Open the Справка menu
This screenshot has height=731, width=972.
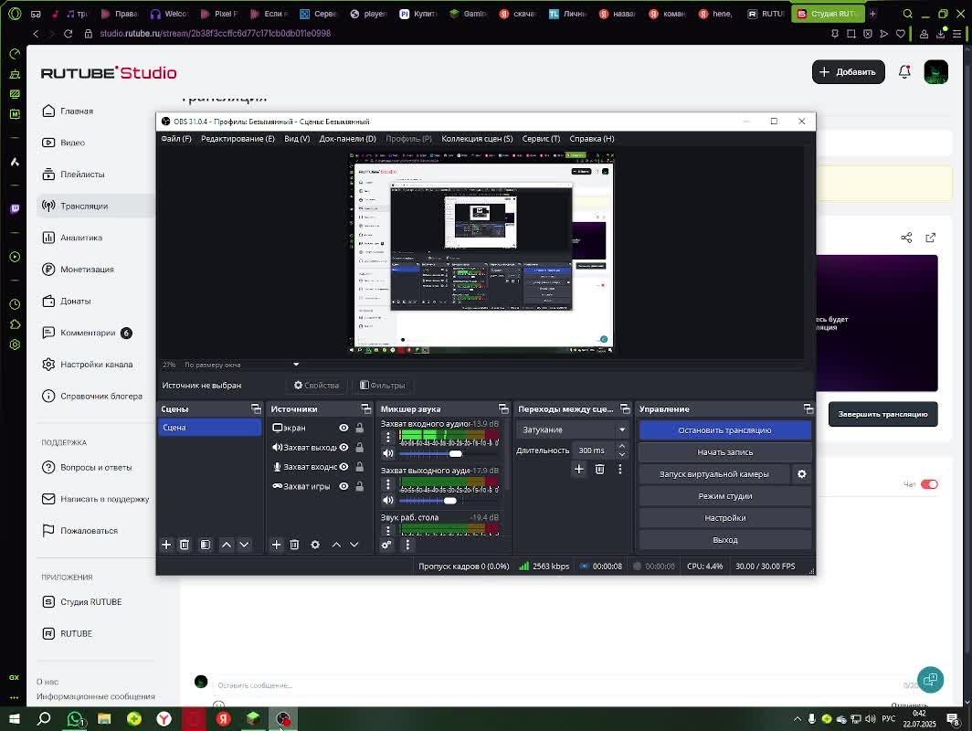(592, 139)
